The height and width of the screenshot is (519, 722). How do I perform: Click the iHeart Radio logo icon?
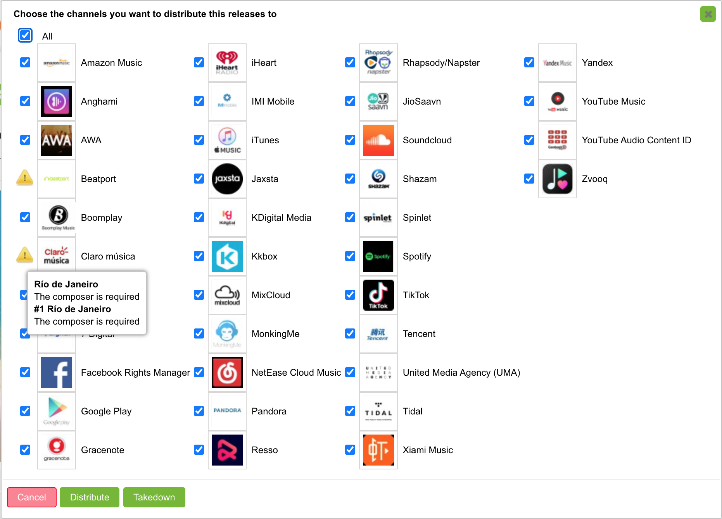click(227, 63)
